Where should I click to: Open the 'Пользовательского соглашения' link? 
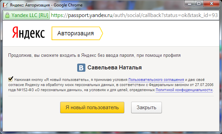click(156, 80)
